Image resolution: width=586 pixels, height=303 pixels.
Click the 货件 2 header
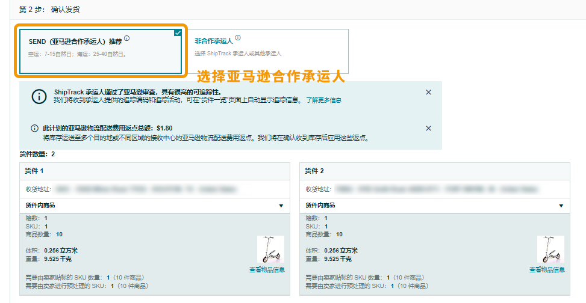[314, 171]
